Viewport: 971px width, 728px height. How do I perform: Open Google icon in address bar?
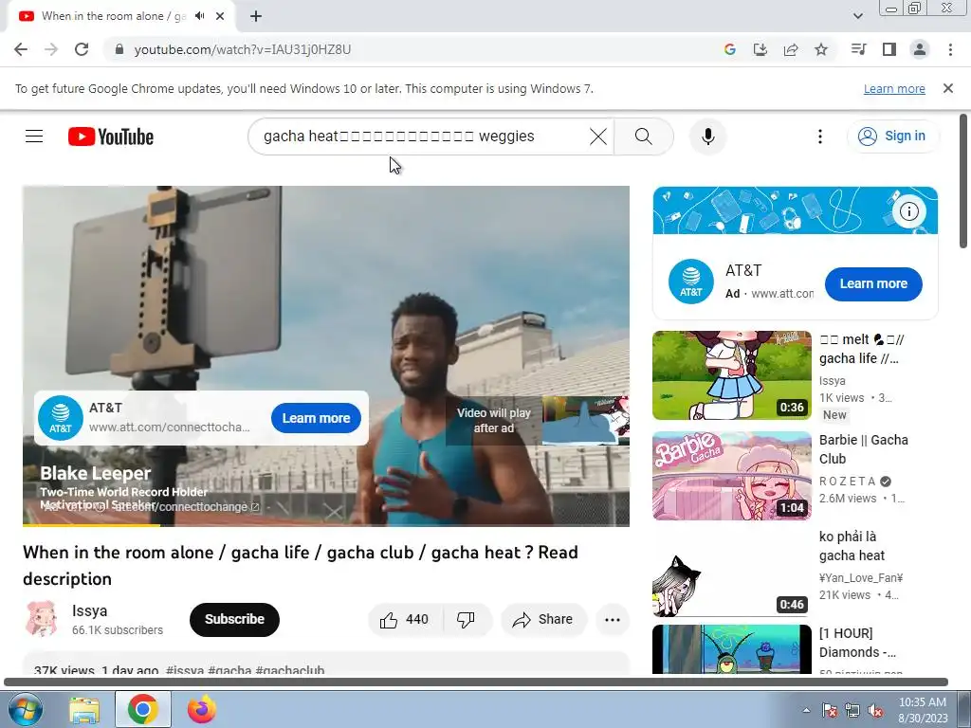(729, 49)
